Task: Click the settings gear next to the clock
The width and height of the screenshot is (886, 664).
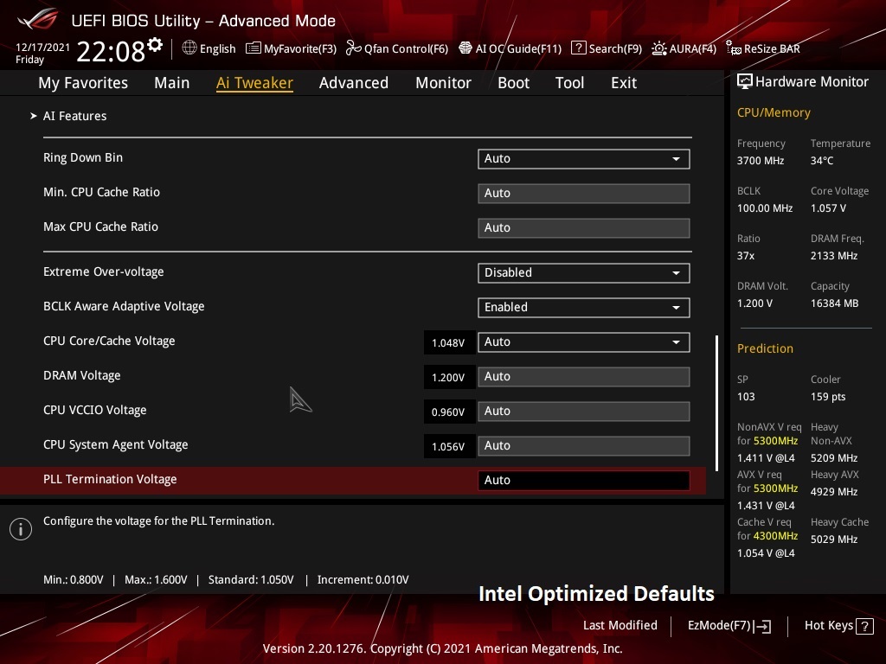Action: pyautogui.click(x=155, y=45)
